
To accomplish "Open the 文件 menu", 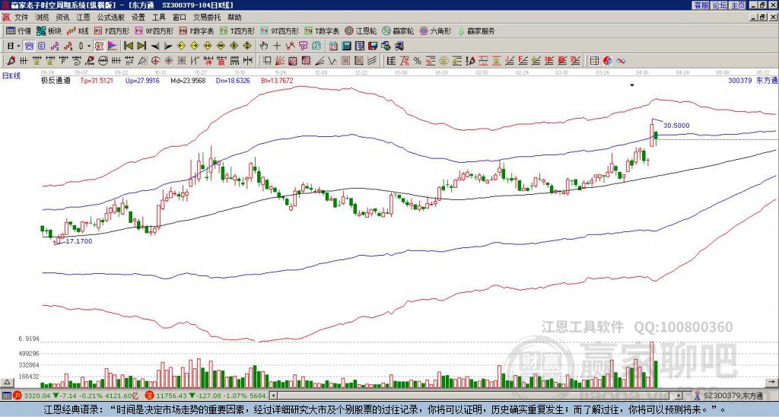I will [x=21, y=18].
